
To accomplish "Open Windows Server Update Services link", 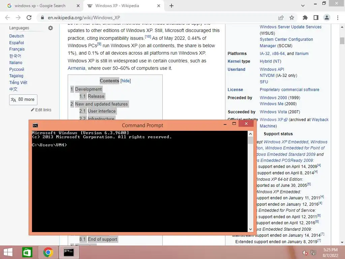I will click(x=290, y=27).
